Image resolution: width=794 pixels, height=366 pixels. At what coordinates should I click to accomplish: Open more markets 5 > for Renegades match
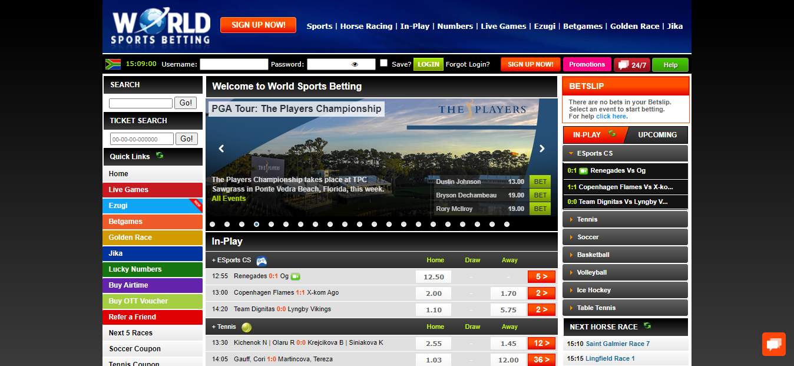click(541, 276)
